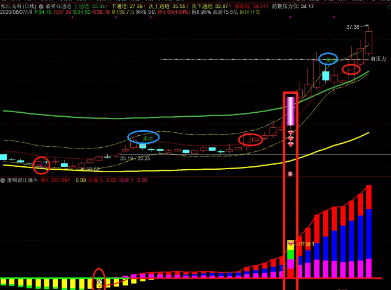This screenshot has width=391, height=290.
Task: Click the small signal icon in yellow volume bars
Action: click(99, 282)
